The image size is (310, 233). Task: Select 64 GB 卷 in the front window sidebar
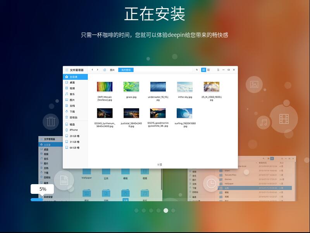[x=74, y=148]
